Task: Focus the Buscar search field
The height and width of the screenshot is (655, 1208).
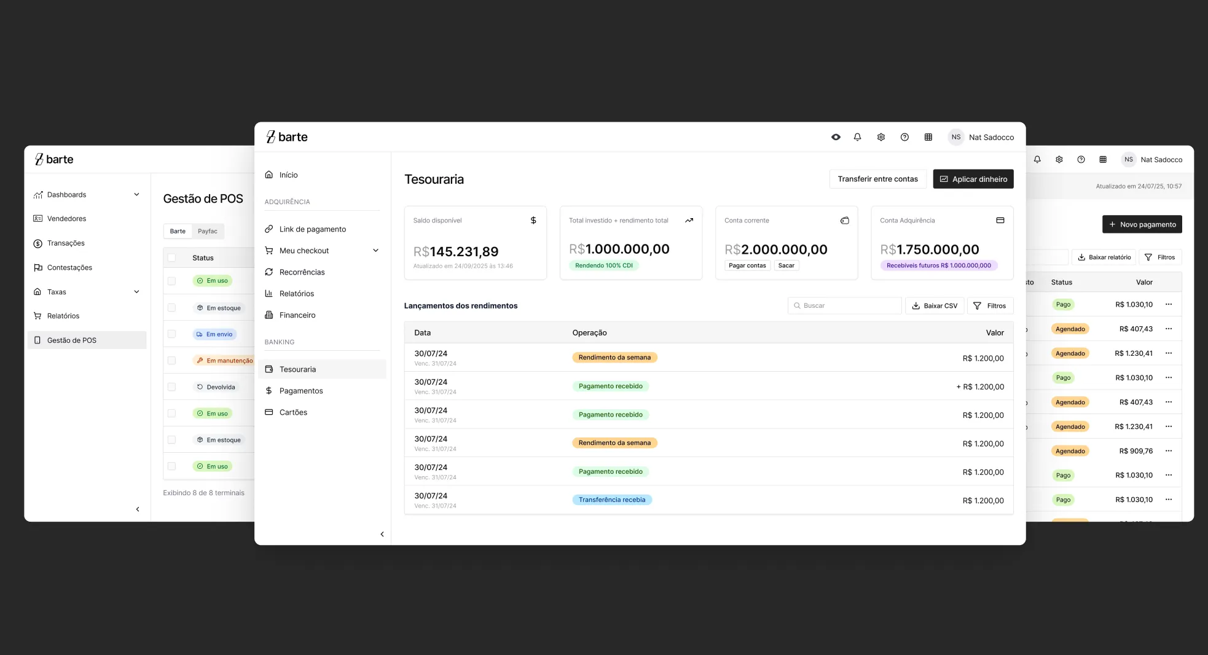Action: pos(844,305)
